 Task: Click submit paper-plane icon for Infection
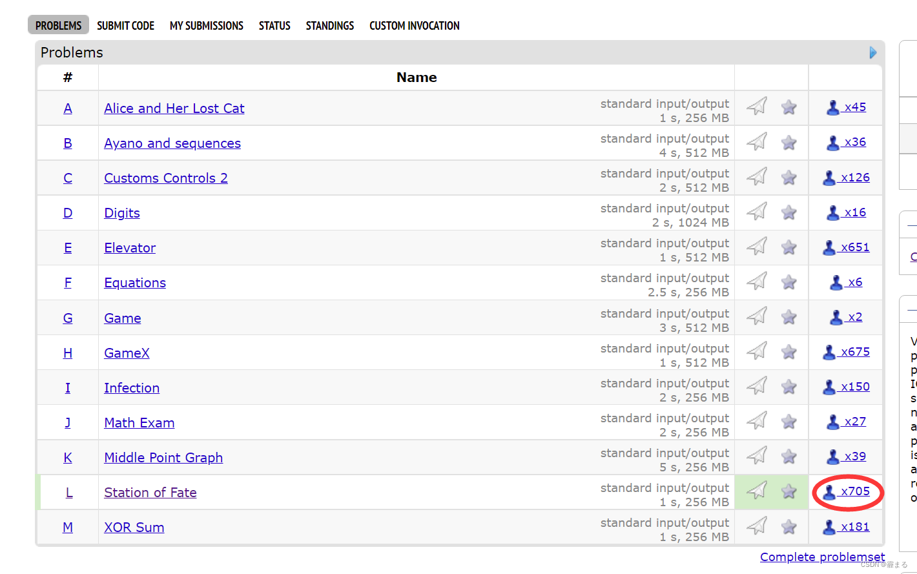(x=757, y=386)
